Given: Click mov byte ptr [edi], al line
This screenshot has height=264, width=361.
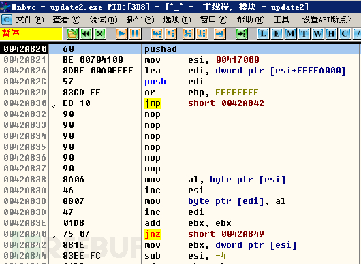Looking at the screenshot, I should pyautogui.click(x=215, y=201).
